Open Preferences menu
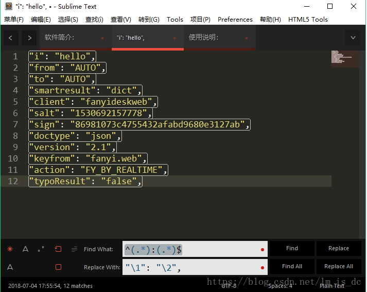 235,19
